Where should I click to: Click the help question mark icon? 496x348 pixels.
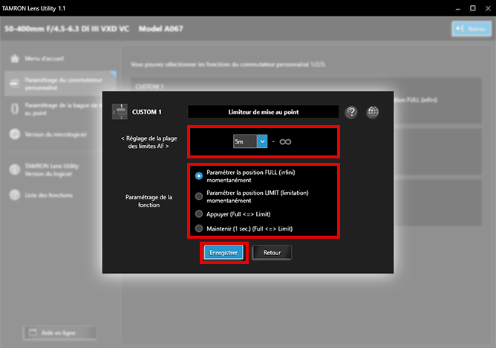tap(351, 112)
